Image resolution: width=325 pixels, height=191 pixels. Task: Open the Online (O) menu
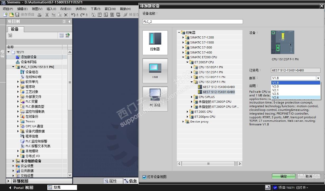(66, 9)
